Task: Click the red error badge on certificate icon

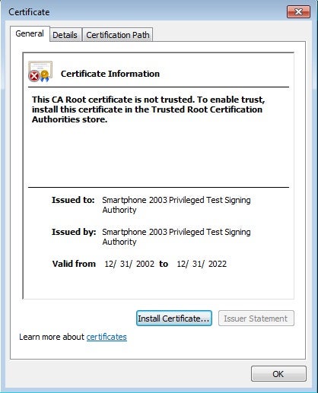Action: [x=34, y=76]
